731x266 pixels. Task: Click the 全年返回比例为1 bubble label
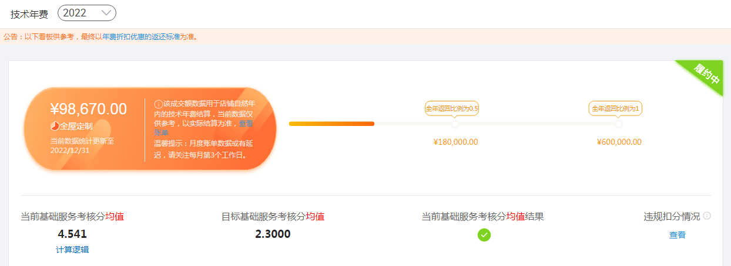pos(615,108)
